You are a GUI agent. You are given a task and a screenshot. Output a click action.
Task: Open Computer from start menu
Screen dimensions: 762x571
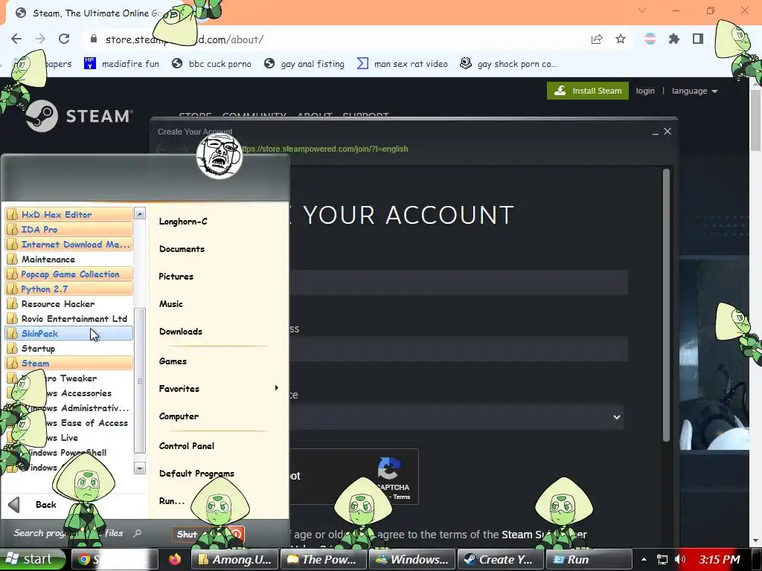pos(179,416)
